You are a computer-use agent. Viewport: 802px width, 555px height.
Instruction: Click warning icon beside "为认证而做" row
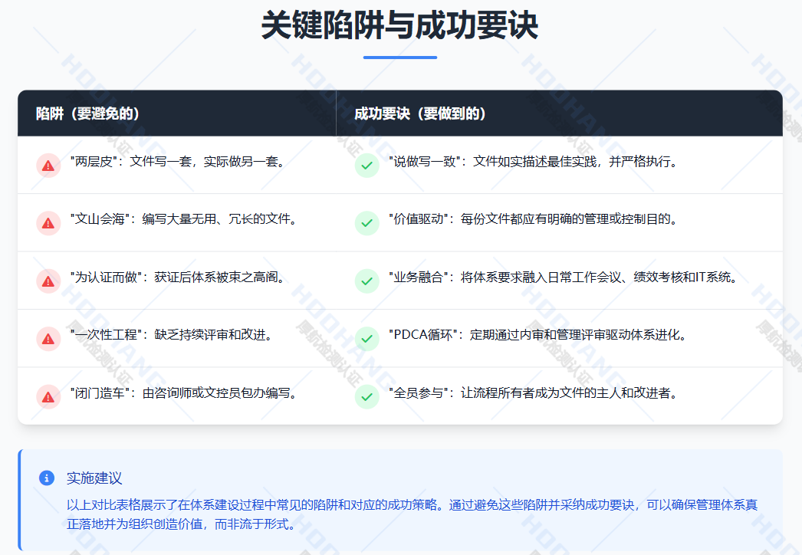(48, 281)
